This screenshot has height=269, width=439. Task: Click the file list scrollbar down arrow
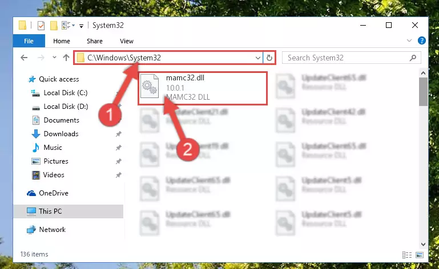423,244
